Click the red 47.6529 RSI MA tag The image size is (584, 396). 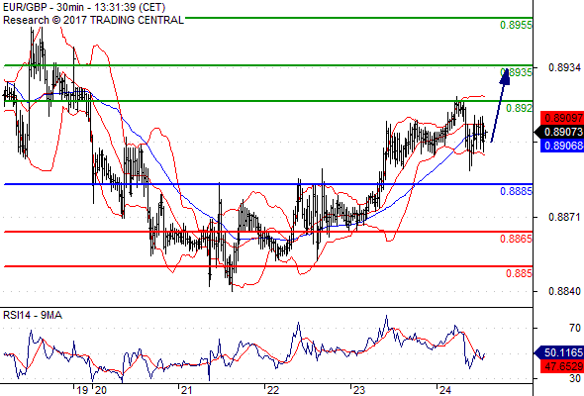coord(562,366)
